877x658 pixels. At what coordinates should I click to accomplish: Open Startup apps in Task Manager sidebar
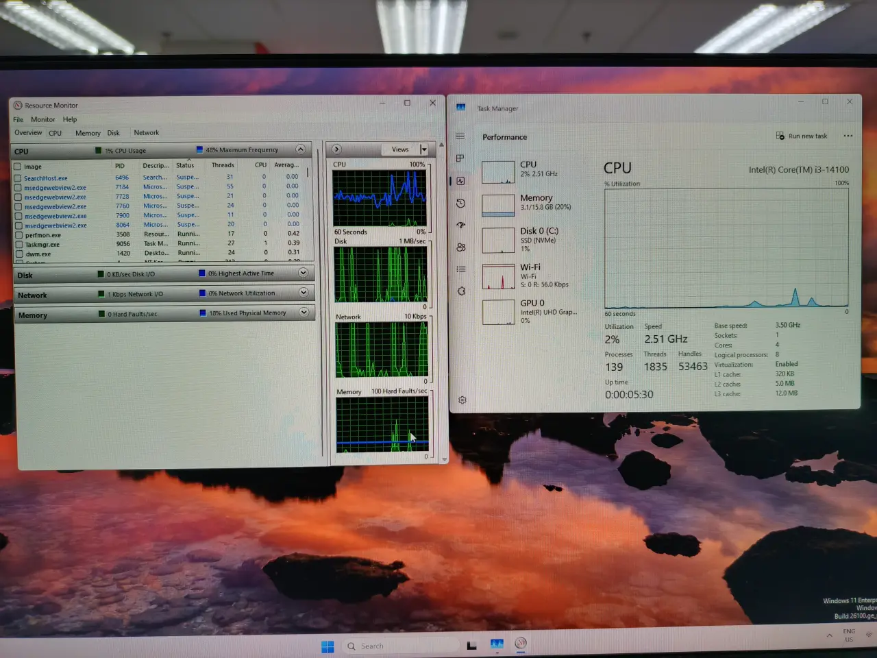tap(460, 225)
